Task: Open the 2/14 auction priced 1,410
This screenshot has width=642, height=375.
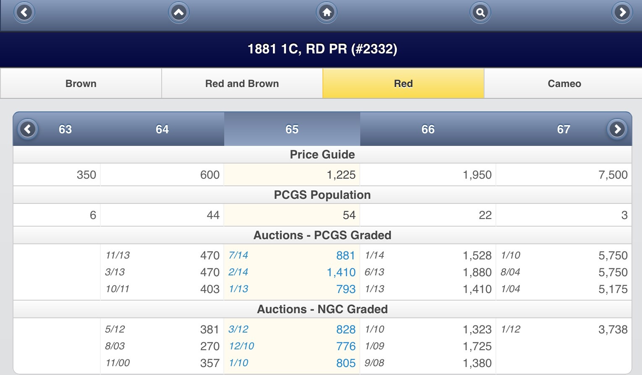Action: coord(292,272)
